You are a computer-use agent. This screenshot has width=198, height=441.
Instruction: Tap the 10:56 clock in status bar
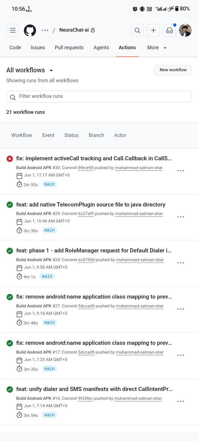18,9
